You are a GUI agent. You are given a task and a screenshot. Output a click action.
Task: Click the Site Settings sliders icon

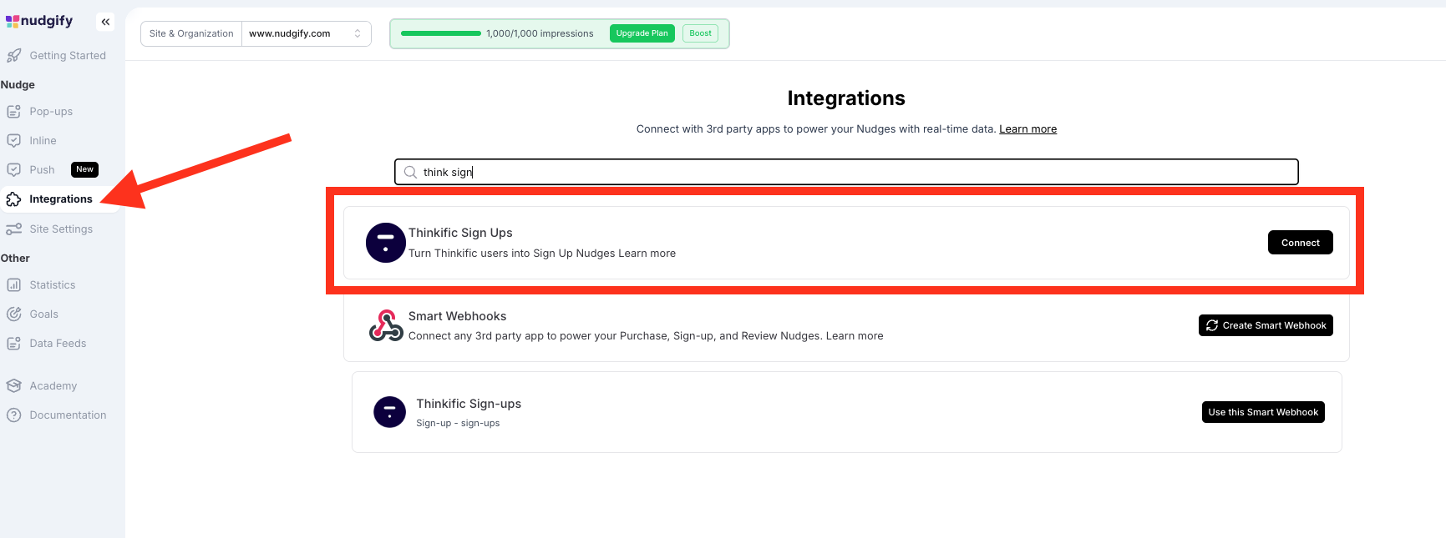tap(14, 229)
